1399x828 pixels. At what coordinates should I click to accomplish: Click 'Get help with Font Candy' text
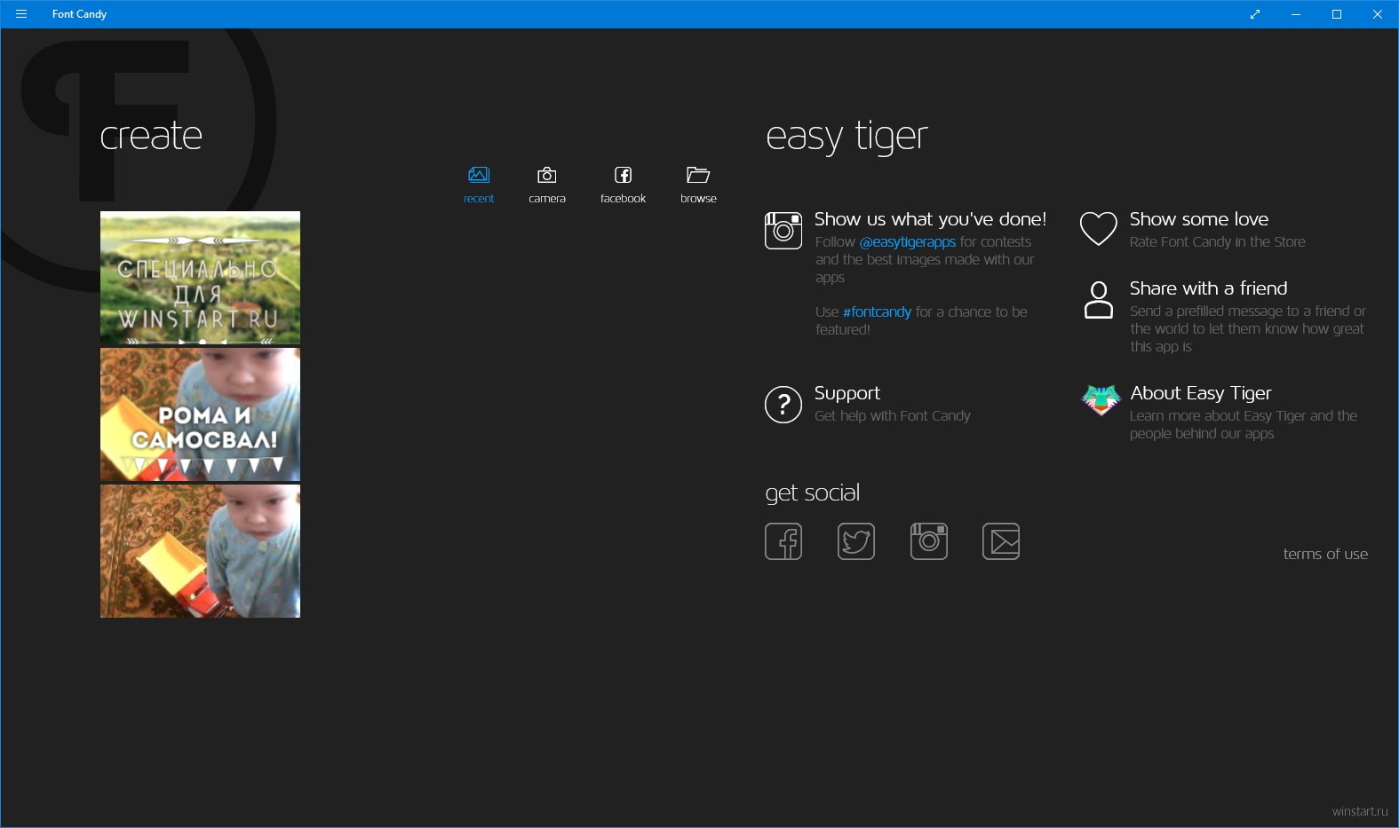pos(893,415)
